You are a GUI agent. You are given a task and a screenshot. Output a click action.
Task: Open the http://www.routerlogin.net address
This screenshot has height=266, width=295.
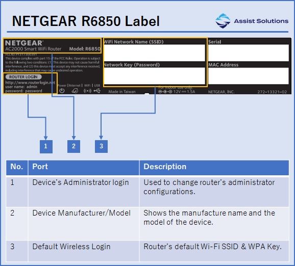(30, 83)
